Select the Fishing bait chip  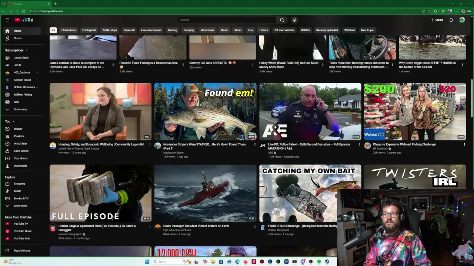tap(89, 30)
